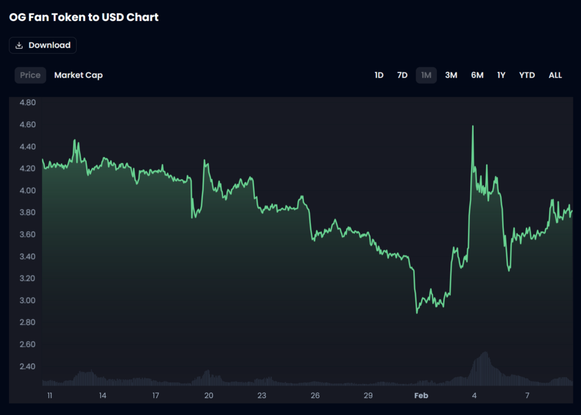Click the Feb label on the date axis
581x415 pixels.
click(x=421, y=396)
